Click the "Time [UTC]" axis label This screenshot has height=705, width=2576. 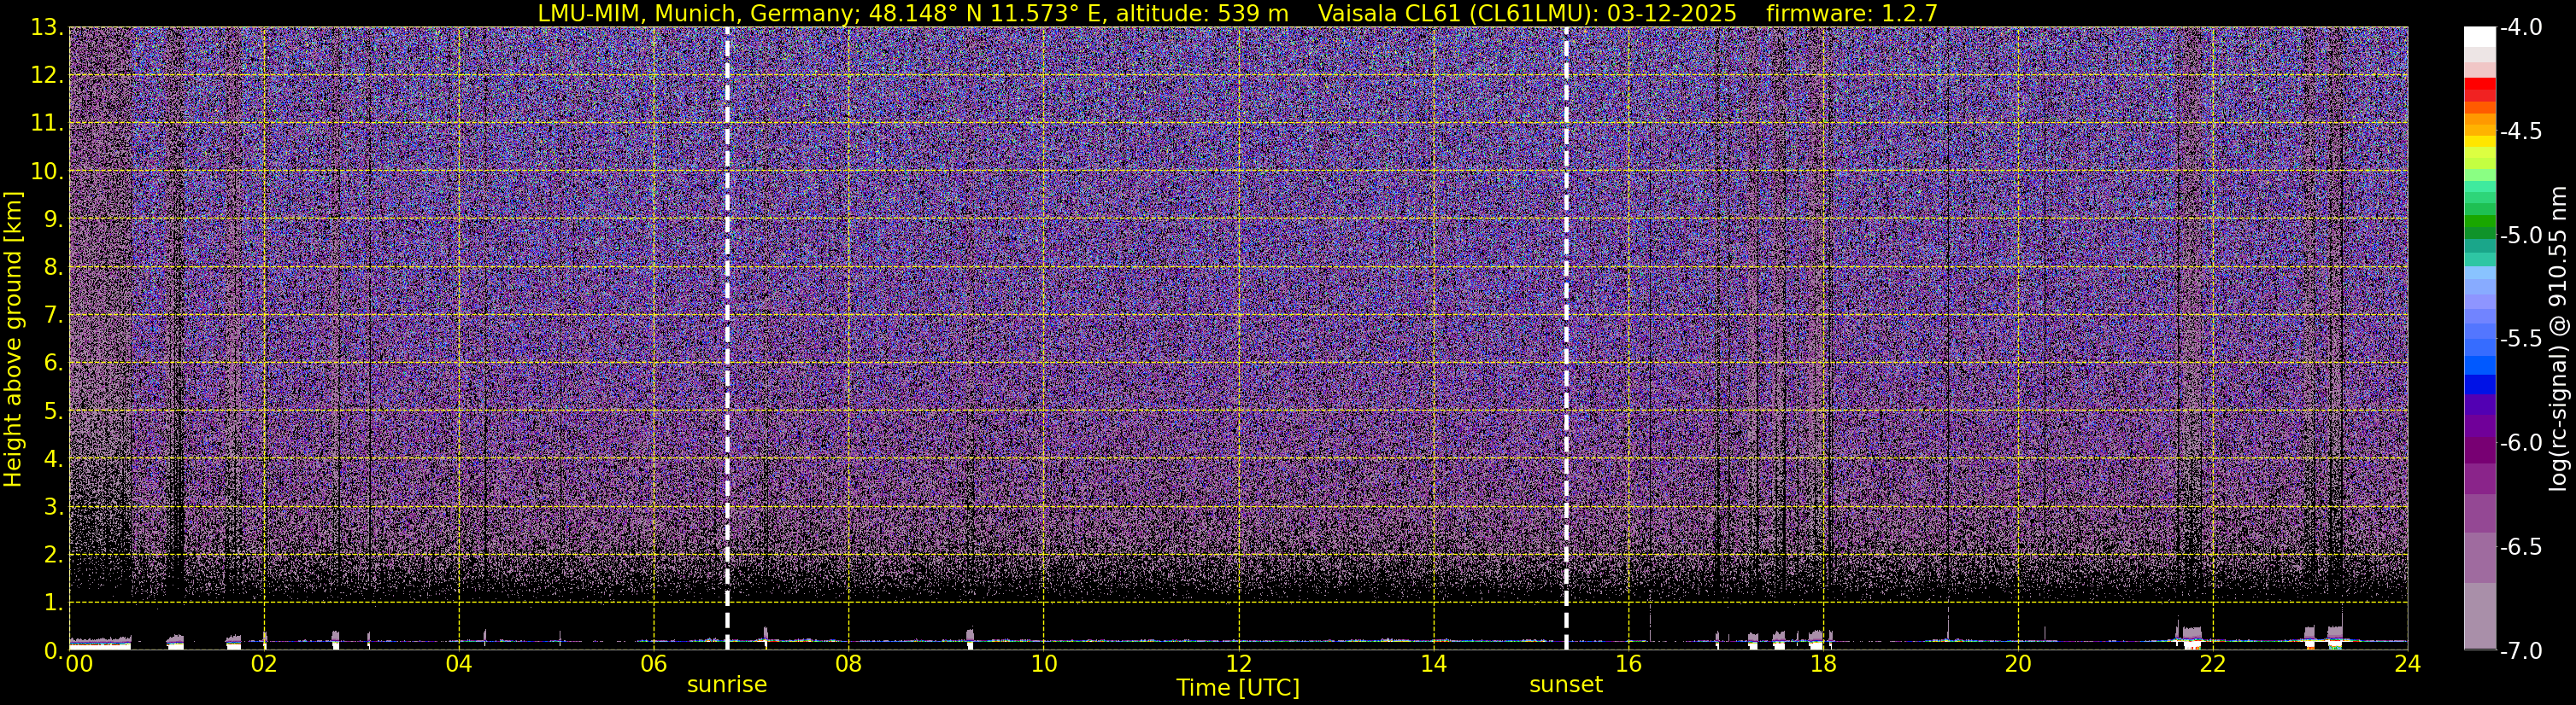pyautogui.click(x=1238, y=688)
